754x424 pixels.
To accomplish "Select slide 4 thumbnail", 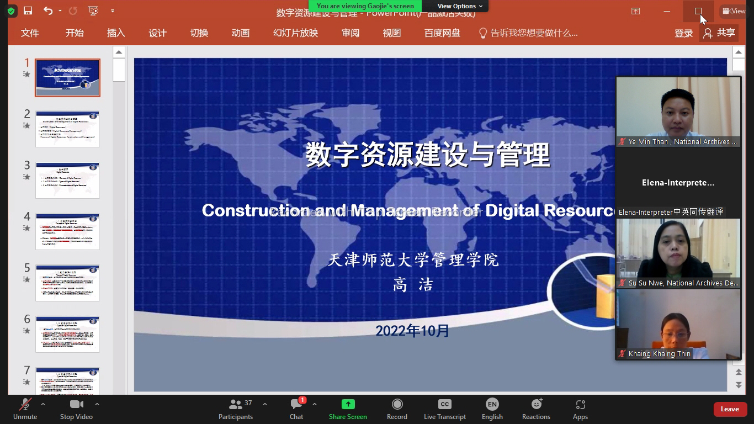I will point(67,232).
